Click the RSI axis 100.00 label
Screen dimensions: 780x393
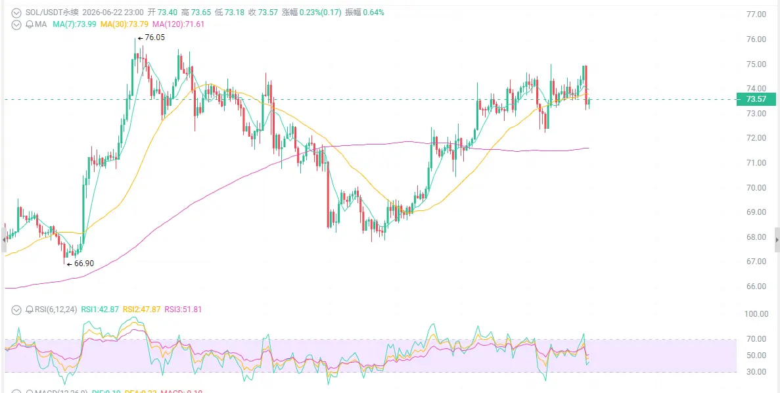(756, 314)
